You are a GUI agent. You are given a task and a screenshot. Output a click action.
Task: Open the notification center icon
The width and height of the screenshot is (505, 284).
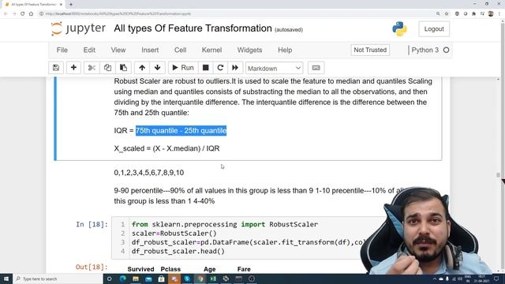point(496,278)
